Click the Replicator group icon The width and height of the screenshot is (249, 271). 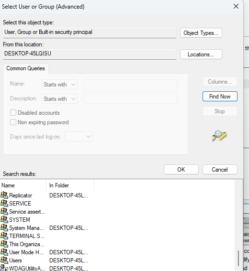[4, 195]
